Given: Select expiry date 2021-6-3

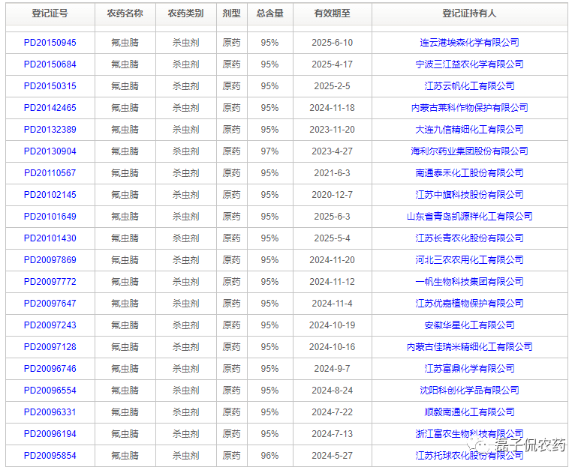Looking at the screenshot, I should click(x=333, y=173).
